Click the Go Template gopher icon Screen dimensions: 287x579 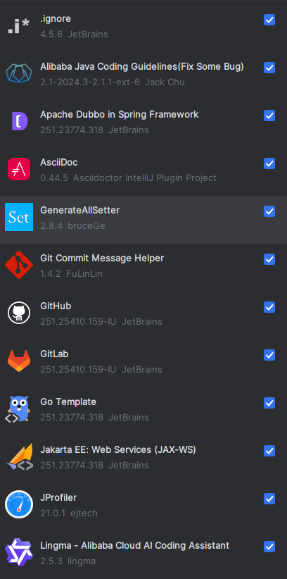click(x=19, y=409)
